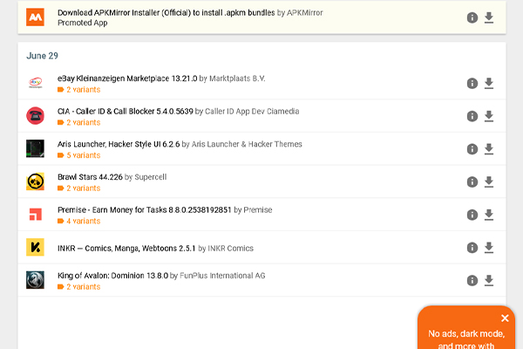Open Aris Launcher, Hacker Style UI 6.2.6 page

tap(119, 144)
